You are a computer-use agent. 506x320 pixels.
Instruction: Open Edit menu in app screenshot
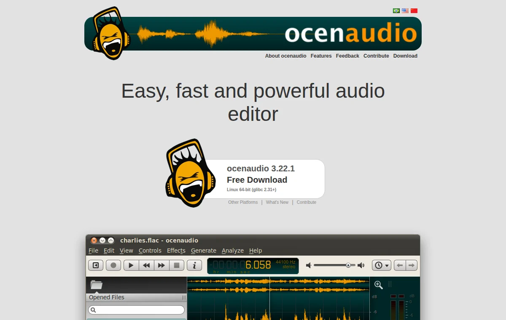[109, 251]
